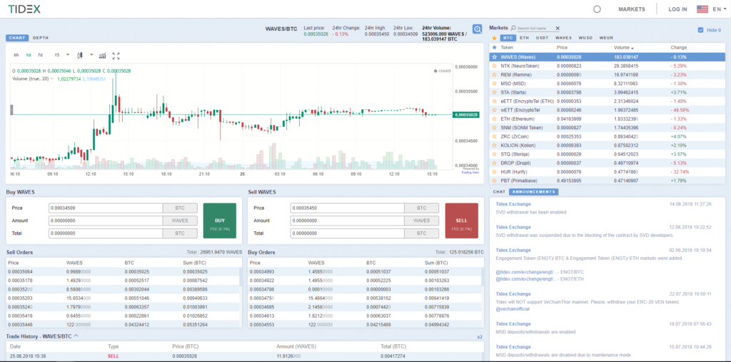Screen dimensions: 731x362
Task: Select the USDT markets tab
Action: tap(543, 39)
